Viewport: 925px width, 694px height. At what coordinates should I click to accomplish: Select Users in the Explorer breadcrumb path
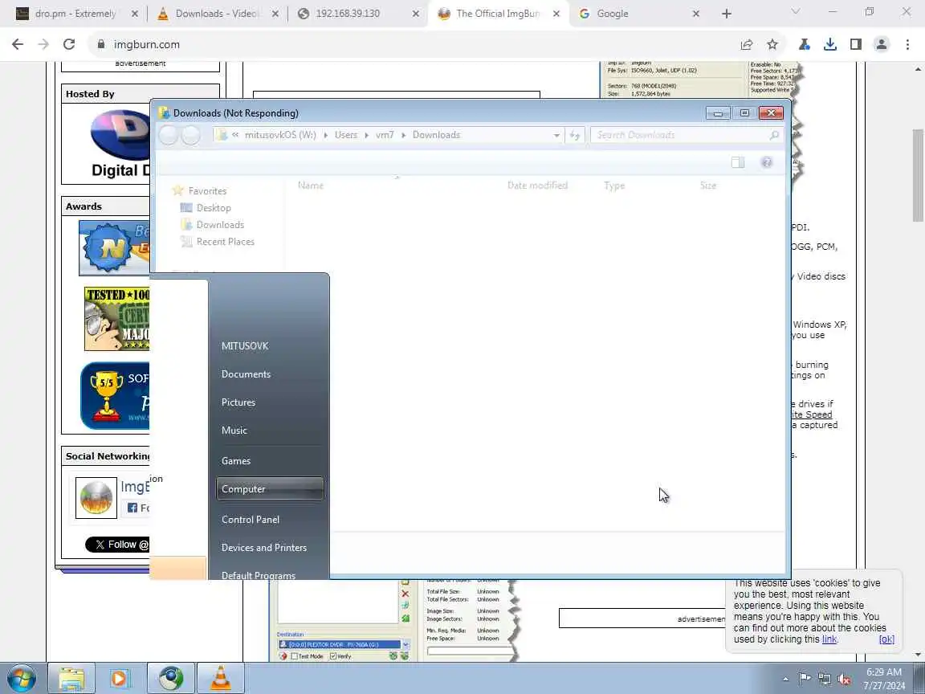pos(346,135)
